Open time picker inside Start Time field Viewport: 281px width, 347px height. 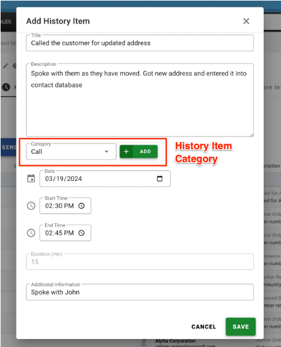(x=81, y=206)
